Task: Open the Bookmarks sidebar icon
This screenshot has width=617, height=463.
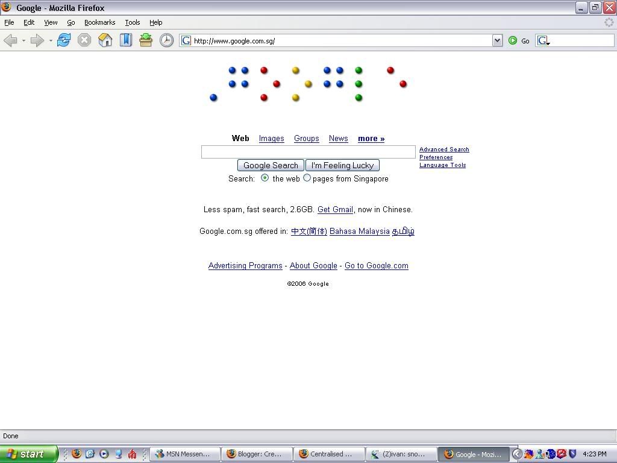Action: tap(125, 40)
